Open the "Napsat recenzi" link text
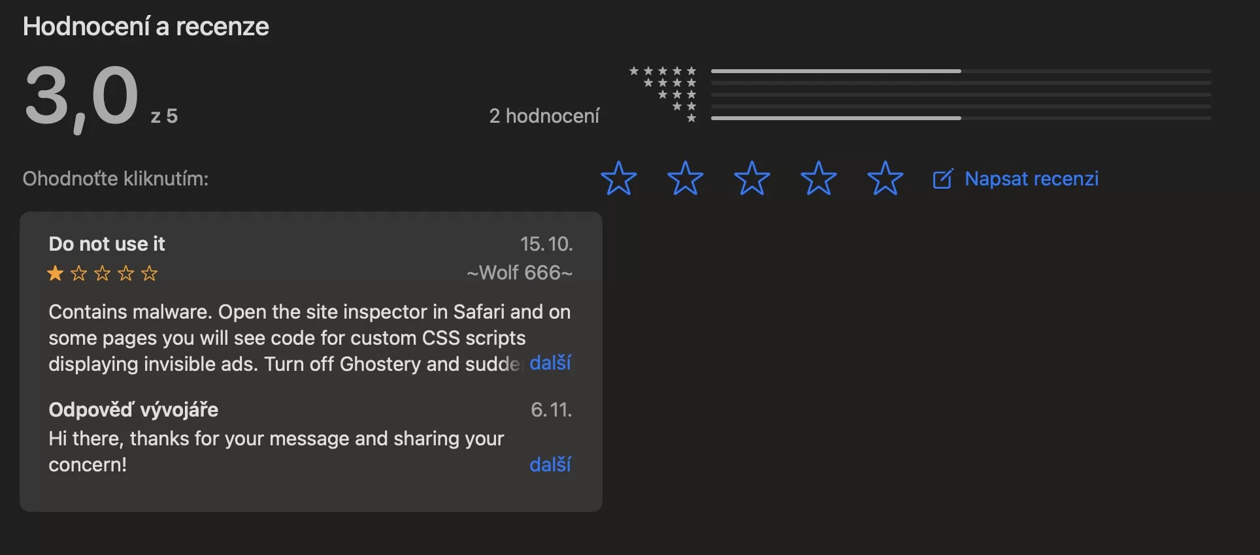 click(x=1031, y=178)
